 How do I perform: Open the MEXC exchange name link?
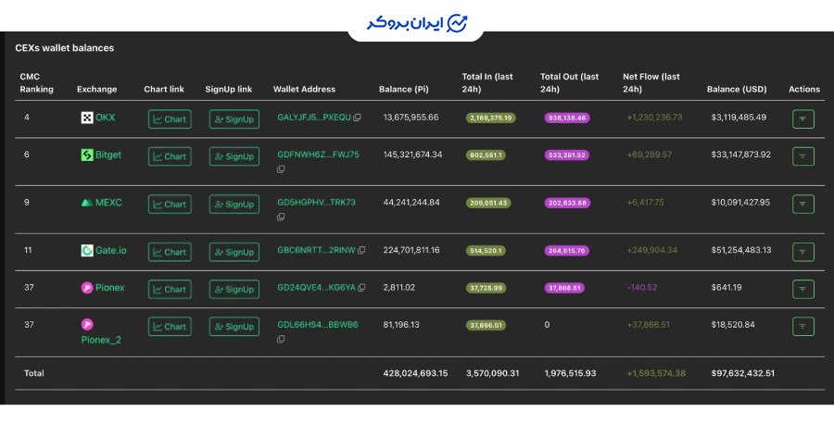coord(108,203)
